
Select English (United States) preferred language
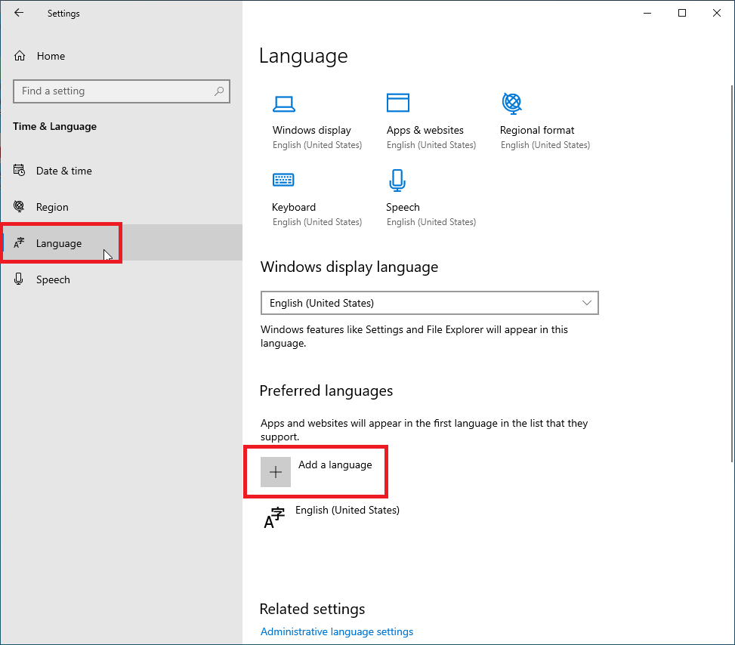[x=347, y=510]
